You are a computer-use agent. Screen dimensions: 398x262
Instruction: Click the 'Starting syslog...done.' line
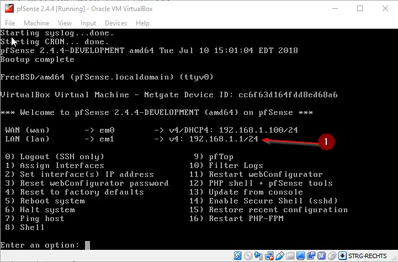tap(57, 33)
